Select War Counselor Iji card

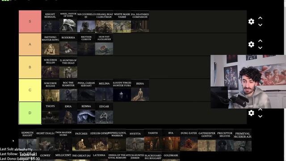click(x=86, y=21)
